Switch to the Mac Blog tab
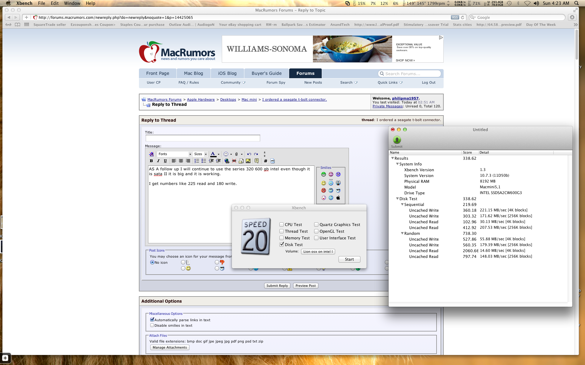 pyautogui.click(x=193, y=73)
